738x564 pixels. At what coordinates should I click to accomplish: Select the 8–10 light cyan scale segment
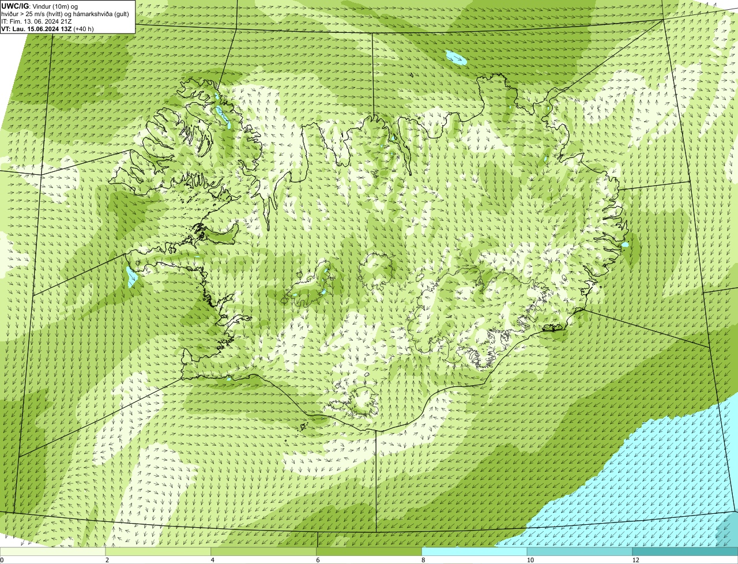(x=475, y=551)
